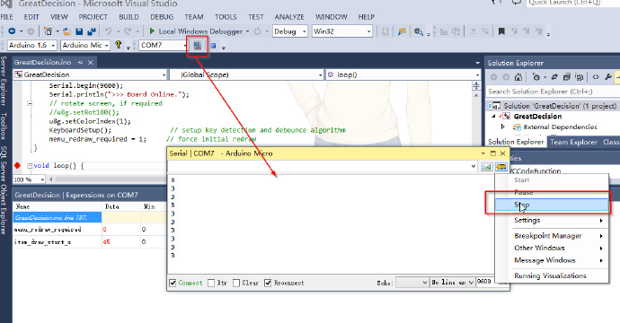Click the red breakpoint dot at loop()
This screenshot has width=620, height=323.
(x=17, y=165)
